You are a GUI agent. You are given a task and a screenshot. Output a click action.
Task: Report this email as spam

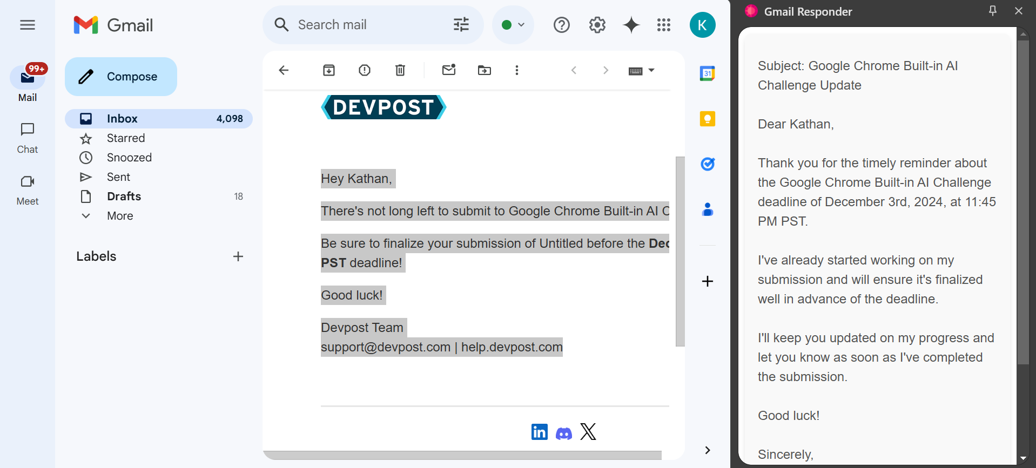365,70
